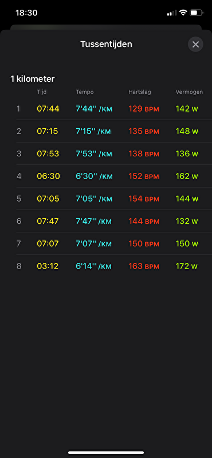212x458 pixels.
Task: Select the Tempo column header
Action: tap(85, 92)
